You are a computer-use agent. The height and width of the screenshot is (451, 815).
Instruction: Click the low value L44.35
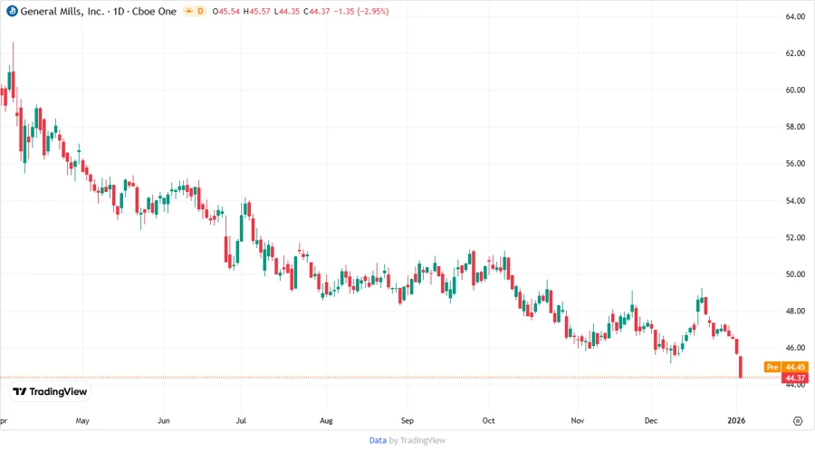[286, 11]
